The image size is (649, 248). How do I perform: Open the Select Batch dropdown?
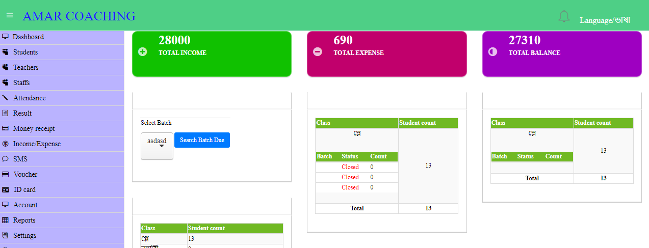click(x=157, y=146)
